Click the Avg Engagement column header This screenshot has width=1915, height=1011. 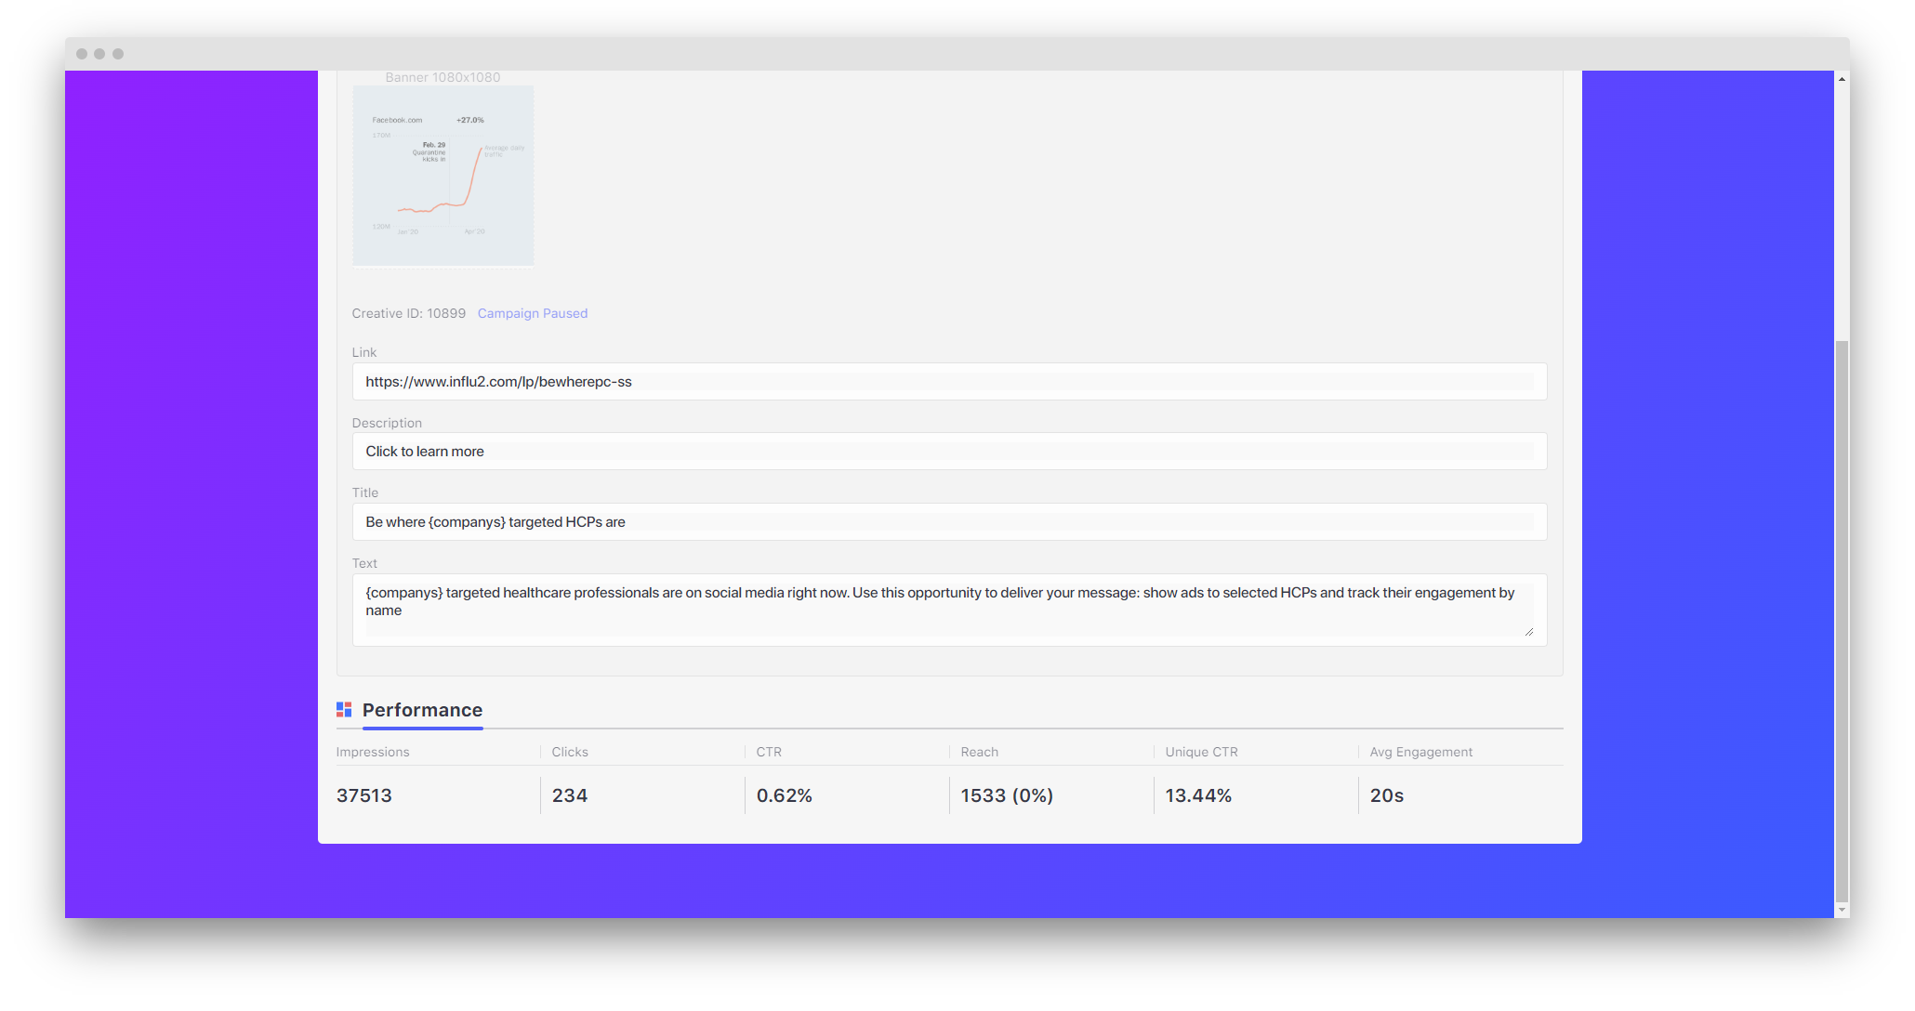pos(1420,752)
